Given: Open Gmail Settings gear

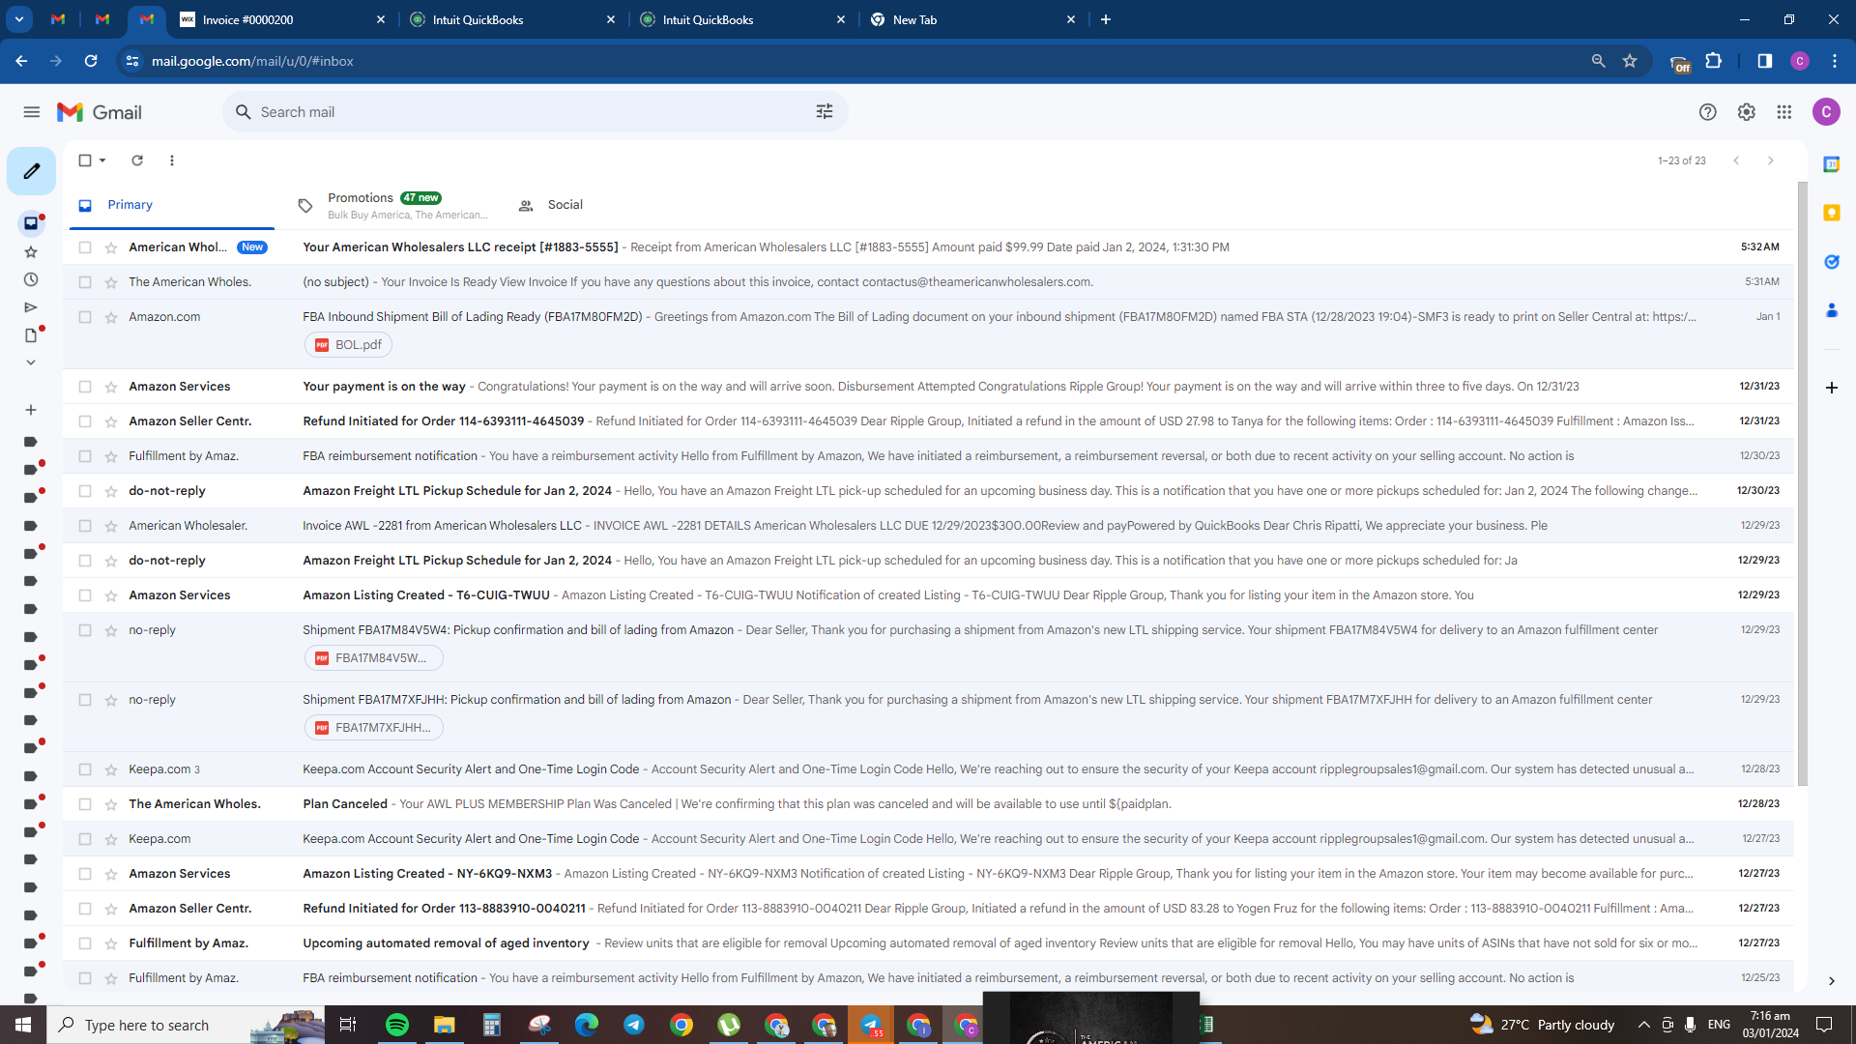Looking at the screenshot, I should (x=1746, y=112).
